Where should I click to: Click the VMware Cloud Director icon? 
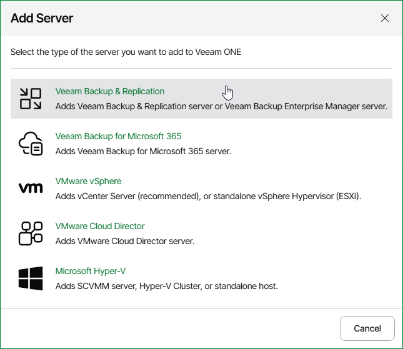point(31,233)
